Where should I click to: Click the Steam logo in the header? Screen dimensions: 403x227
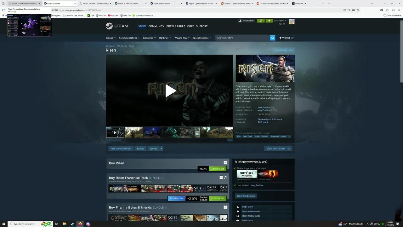[117, 26]
